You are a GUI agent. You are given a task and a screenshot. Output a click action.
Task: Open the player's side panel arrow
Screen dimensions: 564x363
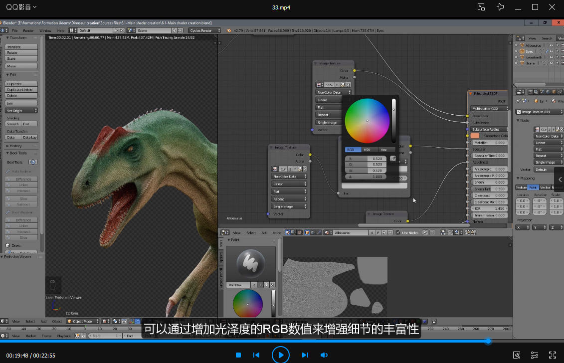coord(560,179)
